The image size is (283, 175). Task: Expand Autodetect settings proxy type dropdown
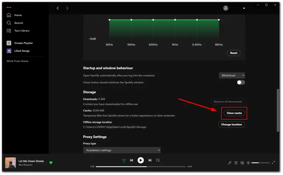coord(122,150)
